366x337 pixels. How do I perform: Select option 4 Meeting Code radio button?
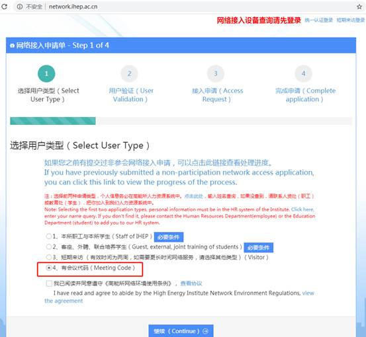point(48,268)
